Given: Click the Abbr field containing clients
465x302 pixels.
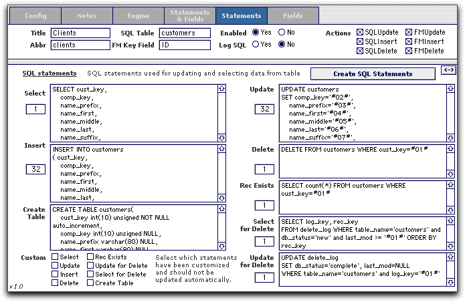Looking at the screenshot, I should [x=80, y=45].
